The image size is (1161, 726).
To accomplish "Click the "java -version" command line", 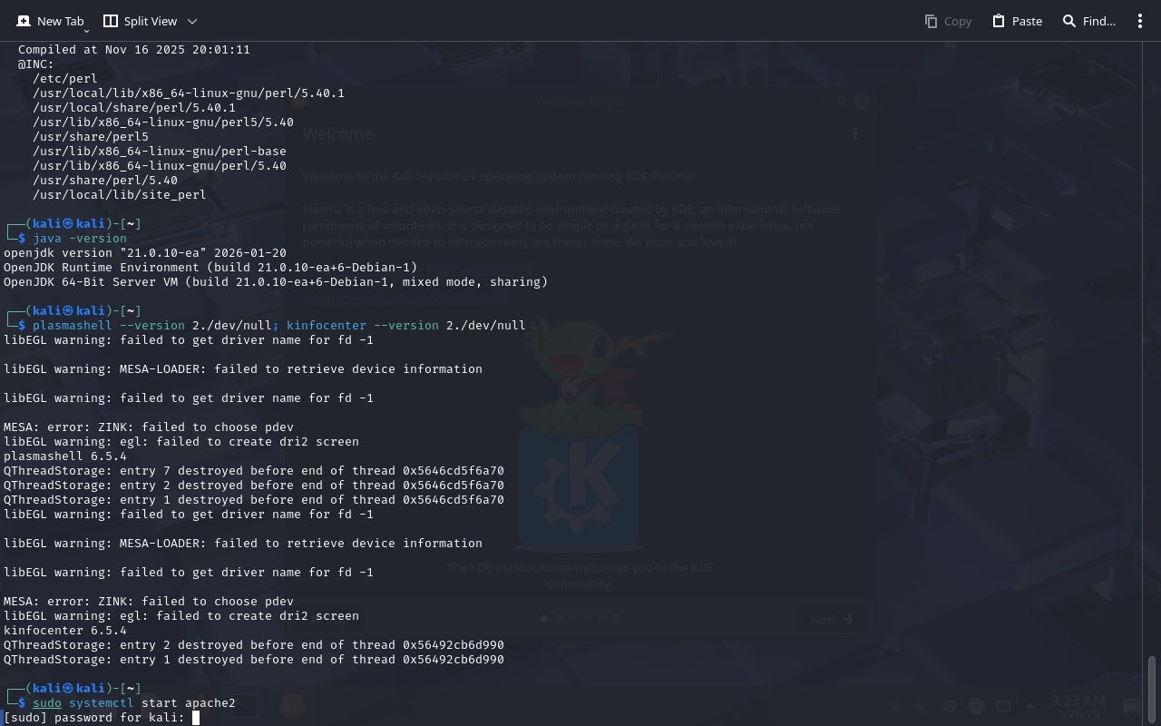I will [80, 239].
